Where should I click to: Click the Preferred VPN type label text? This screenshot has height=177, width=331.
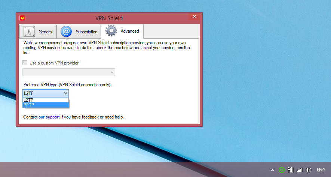(67, 85)
